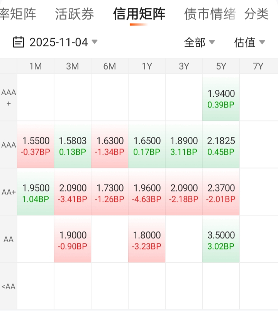Viewport: 278px width, 311px height.
Task: Select the AAA 5Y cell showing 2.1825
Action: (221, 145)
